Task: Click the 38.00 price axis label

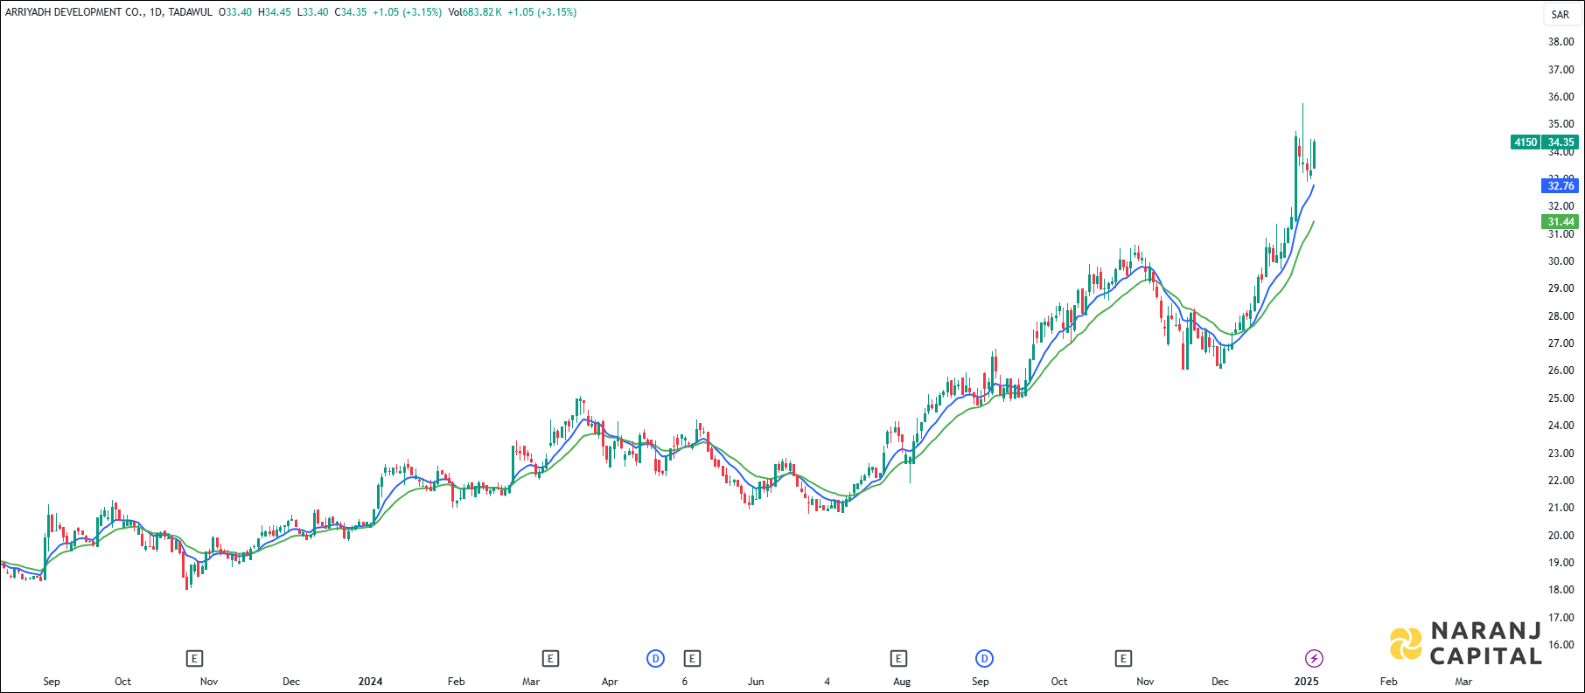Action: coord(1561,42)
